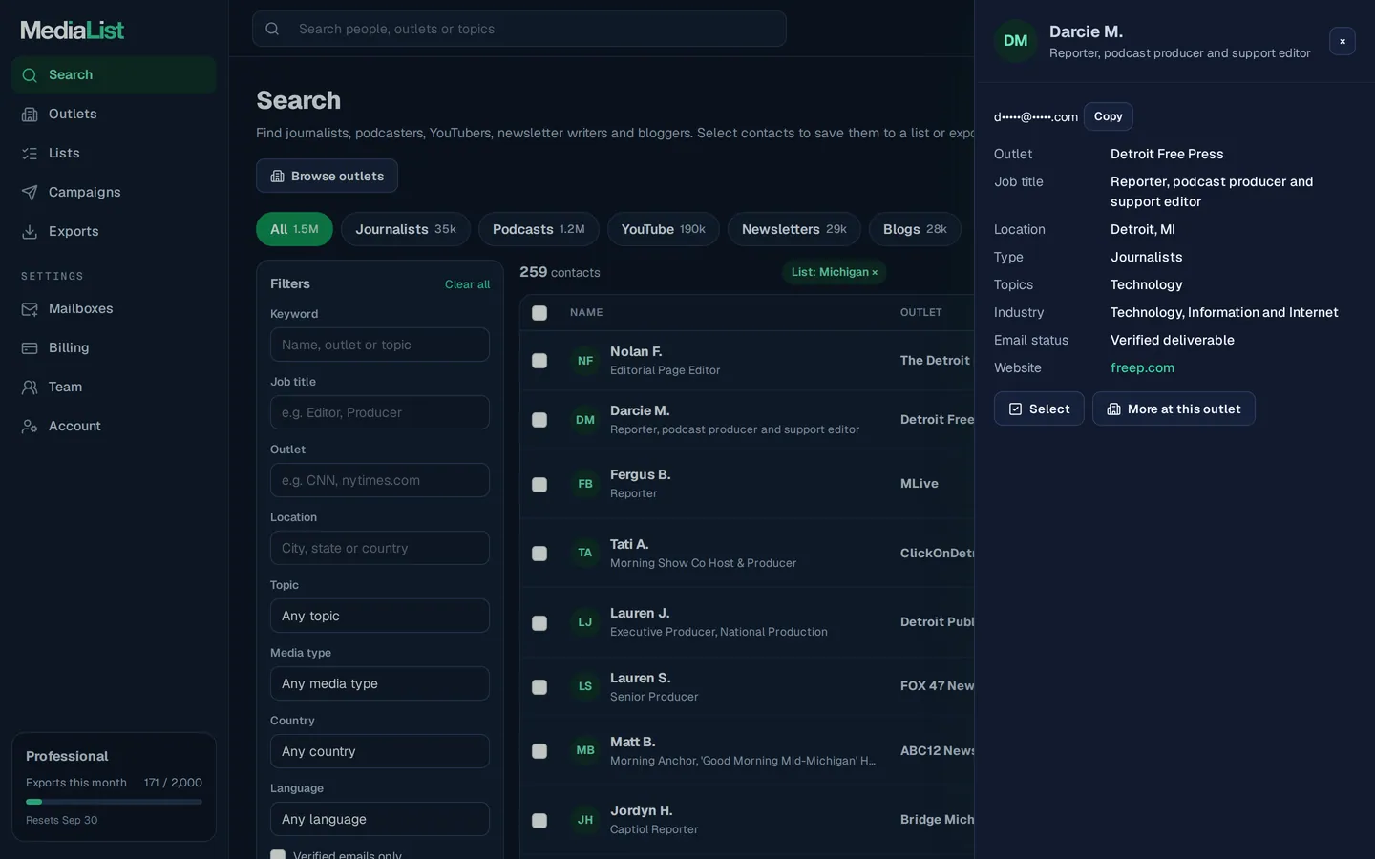
Task: Click the Mailboxes envelope icon
Action: click(30, 309)
